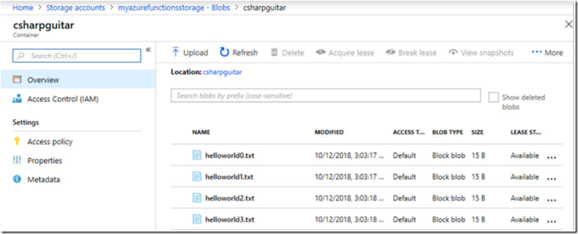578x234 pixels.
Task: Click the View snapshots eye icon
Action: tap(453, 52)
